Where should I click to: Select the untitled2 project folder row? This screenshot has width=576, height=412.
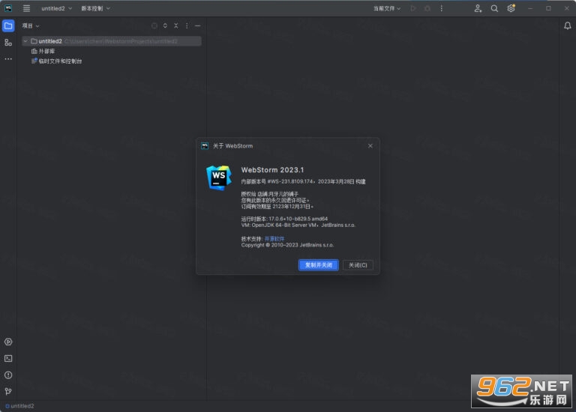coord(112,41)
